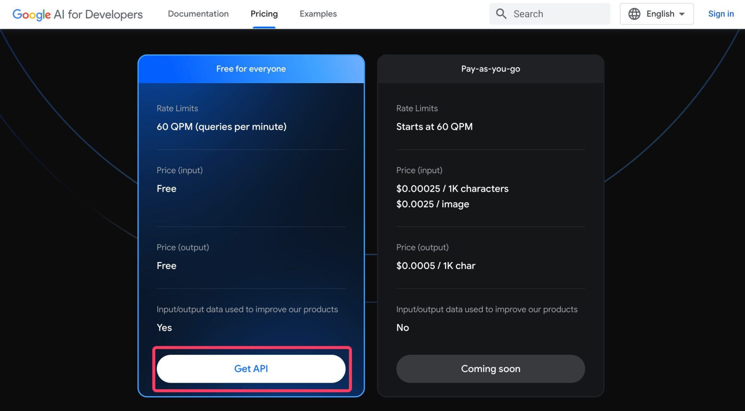The height and width of the screenshot is (411, 745).
Task: Select the Pay-as-you-go plan header
Action: [x=490, y=69]
